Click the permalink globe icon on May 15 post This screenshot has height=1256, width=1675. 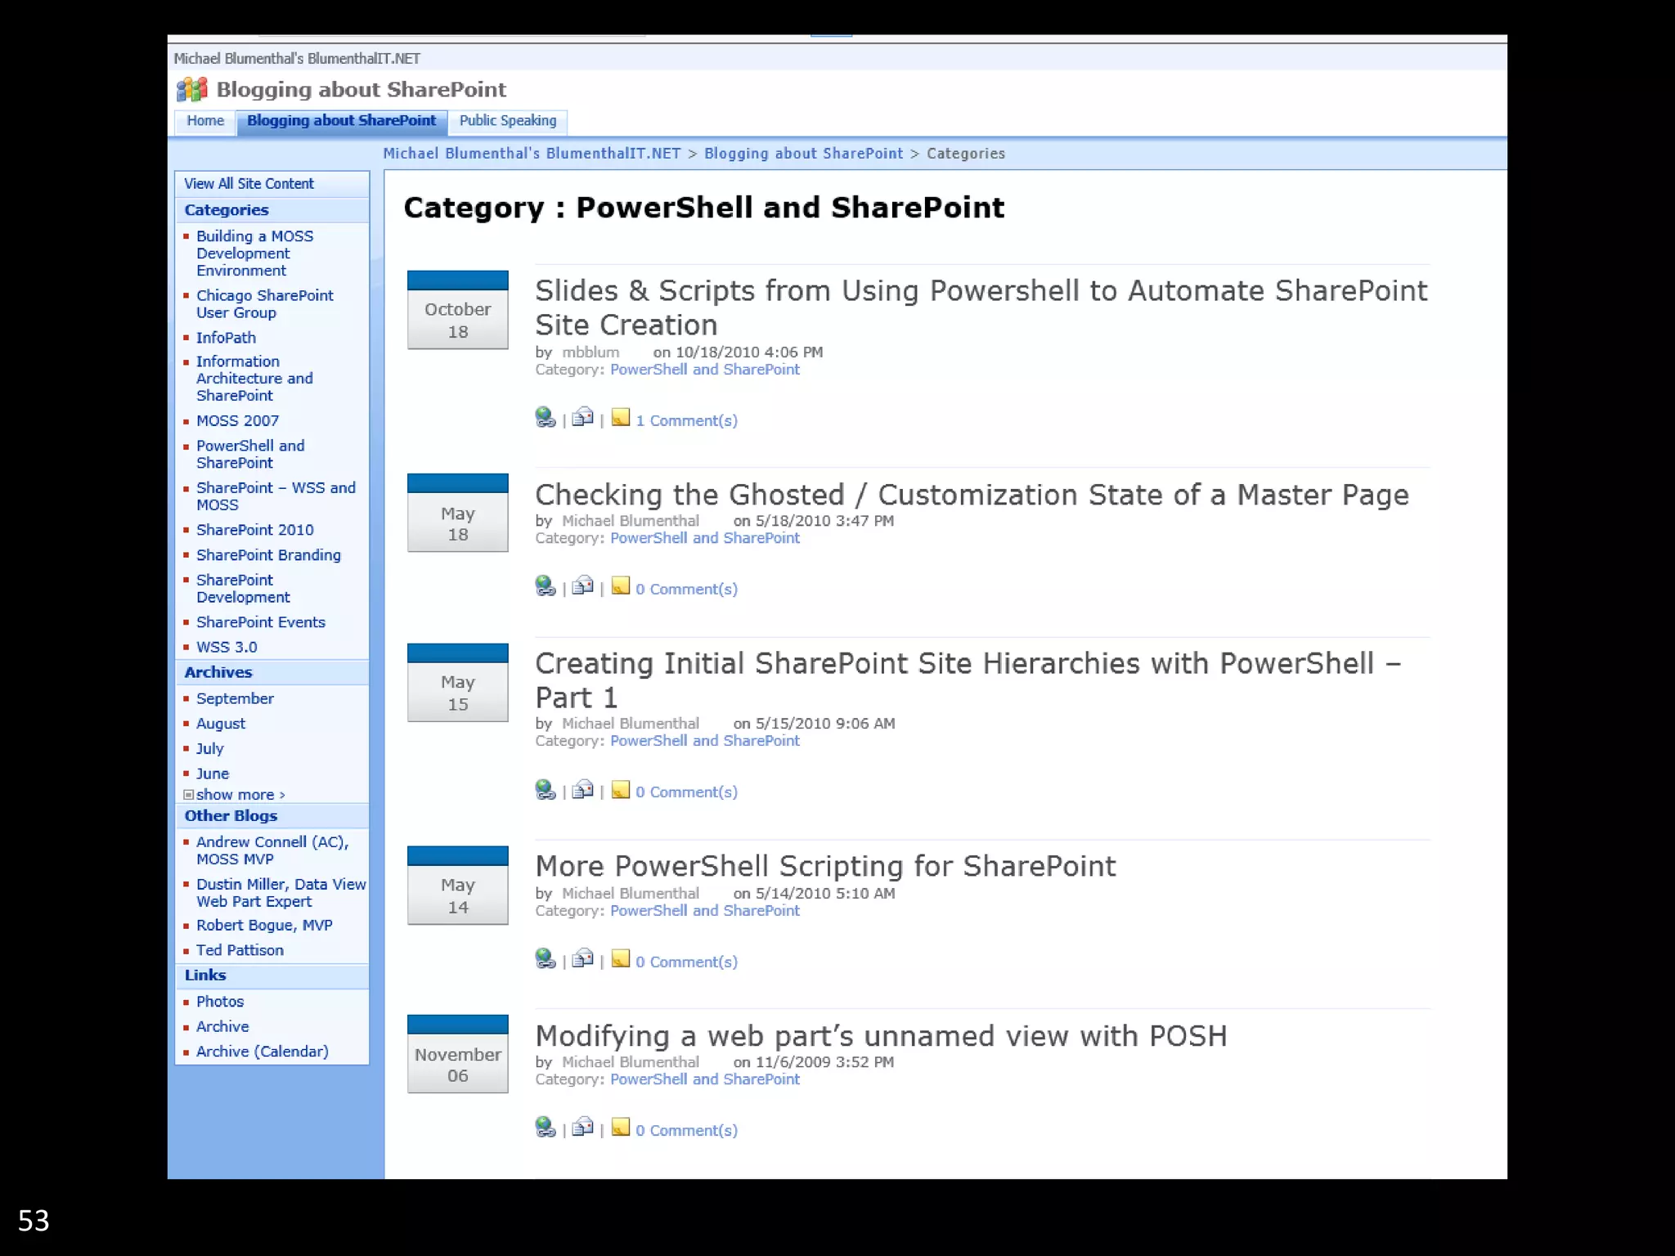(546, 789)
